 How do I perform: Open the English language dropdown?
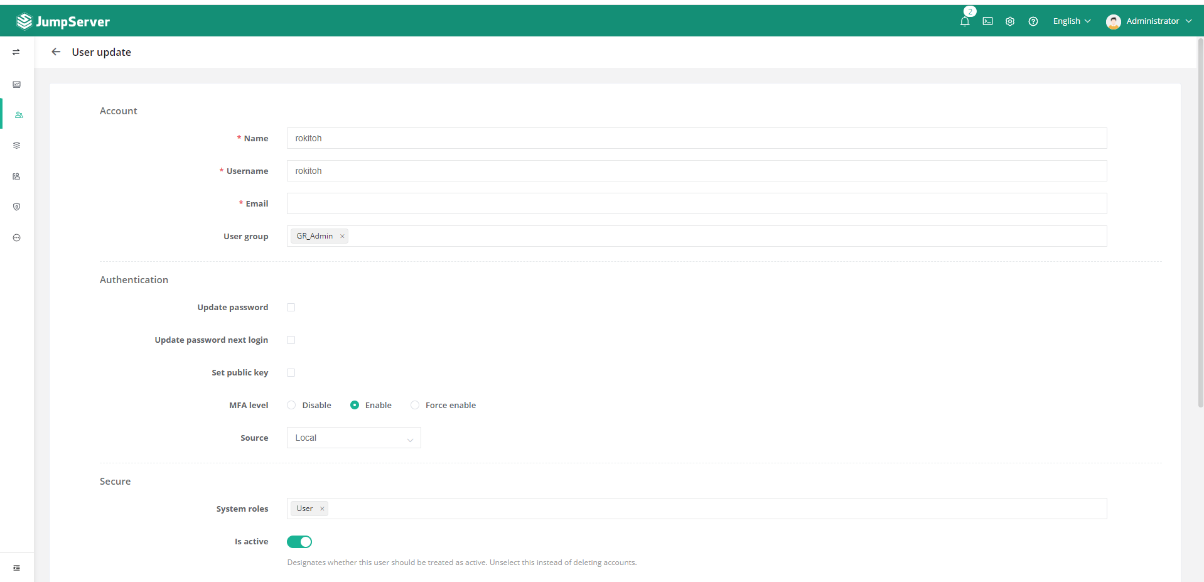[1072, 21]
